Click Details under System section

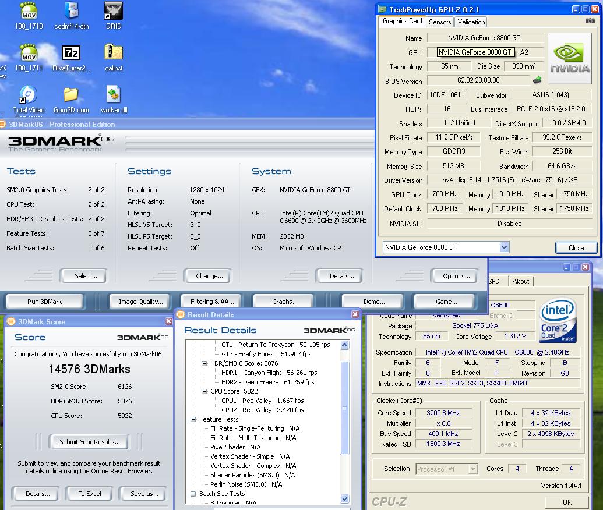coord(339,276)
